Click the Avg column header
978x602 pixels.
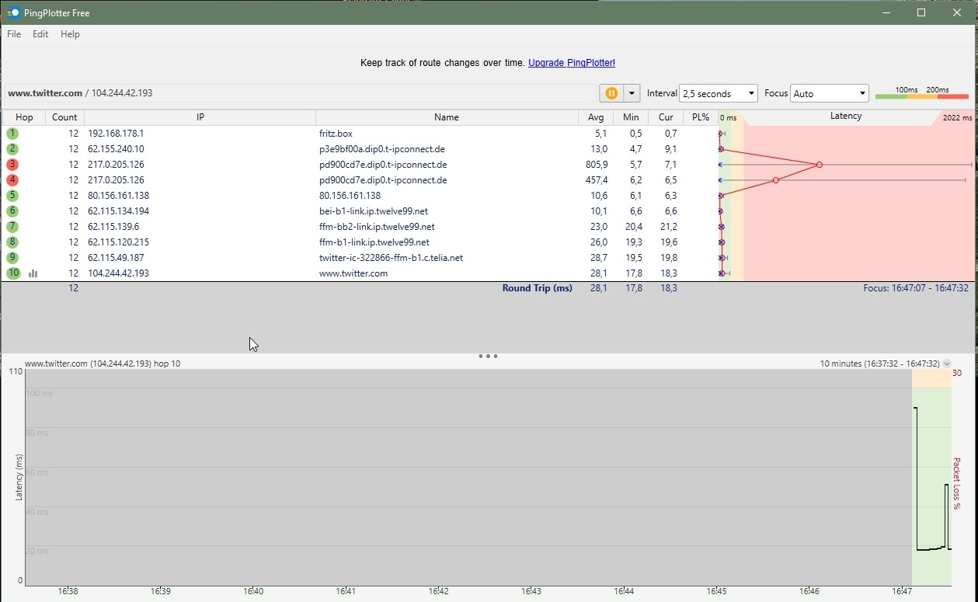[x=596, y=117]
